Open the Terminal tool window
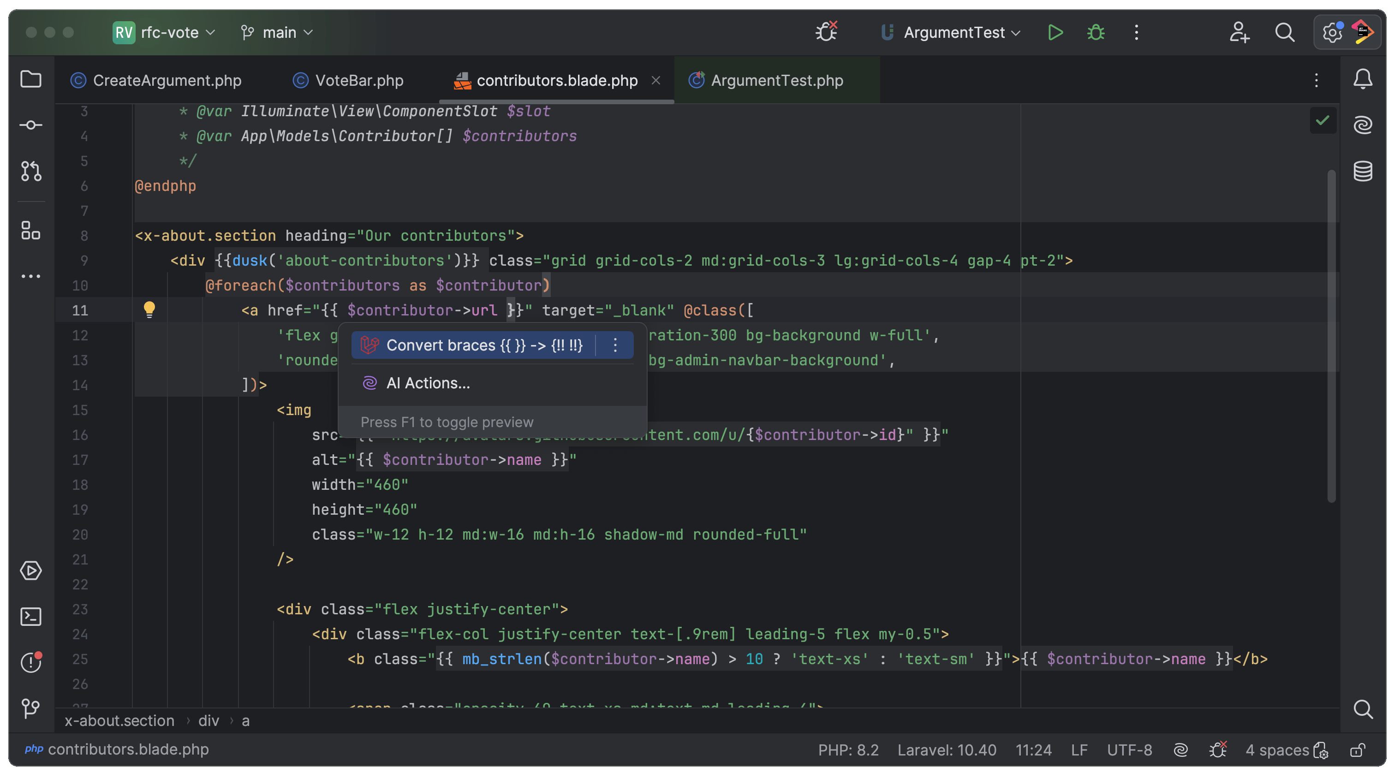Screen dimensions: 1394x773 pyautogui.click(x=30, y=617)
